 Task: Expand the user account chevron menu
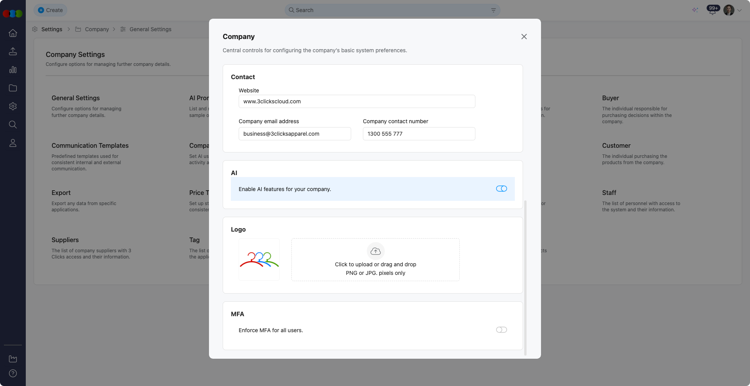click(740, 10)
